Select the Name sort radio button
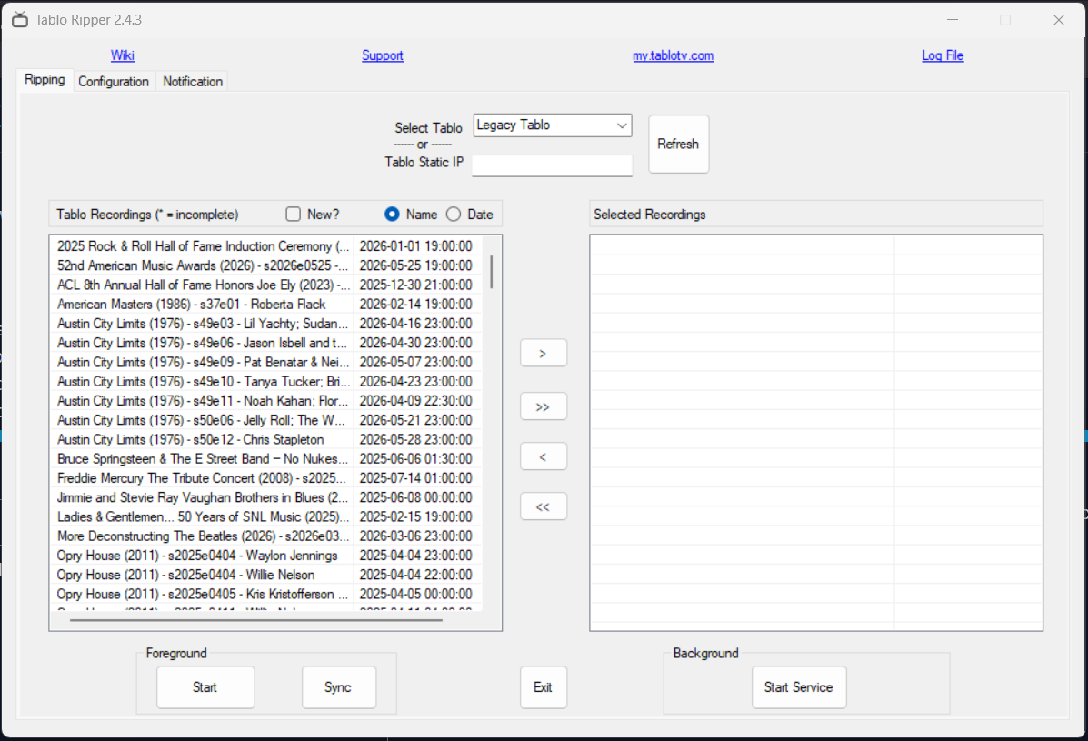 pos(392,215)
